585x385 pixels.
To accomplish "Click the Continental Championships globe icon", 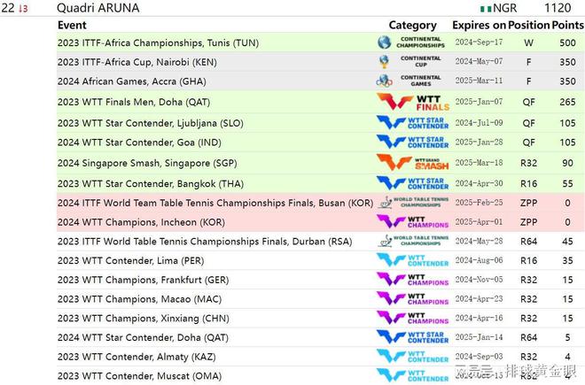I will point(384,42).
